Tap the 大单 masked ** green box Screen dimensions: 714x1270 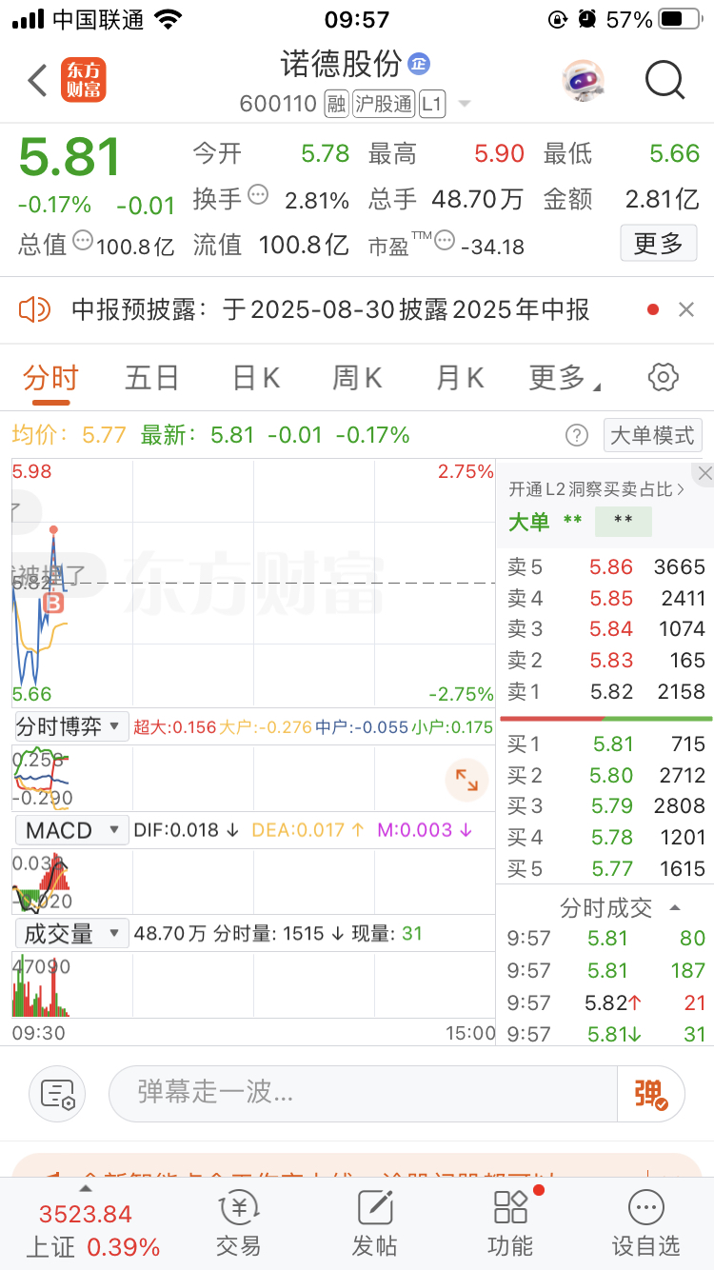[624, 521]
